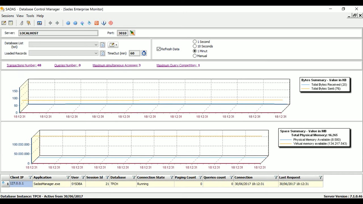
Task: Click the Database column filter icon
Action: 134,177
